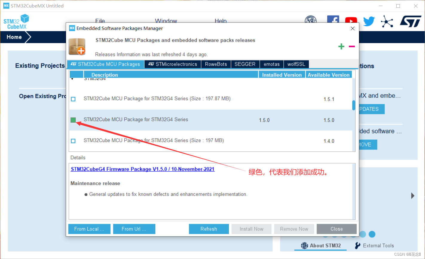Click the About STM32 globe icon
Viewport: 425px width, 259px height.
tap(305, 246)
